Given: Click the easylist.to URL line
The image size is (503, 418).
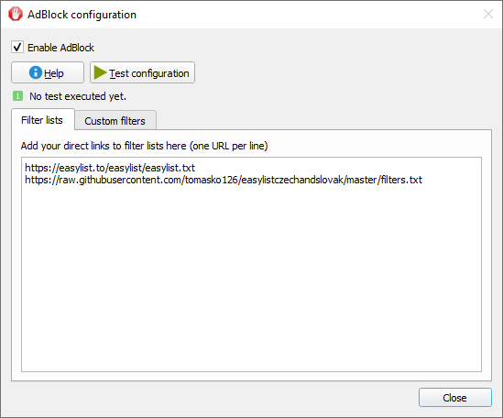Looking at the screenshot, I should coord(110,168).
